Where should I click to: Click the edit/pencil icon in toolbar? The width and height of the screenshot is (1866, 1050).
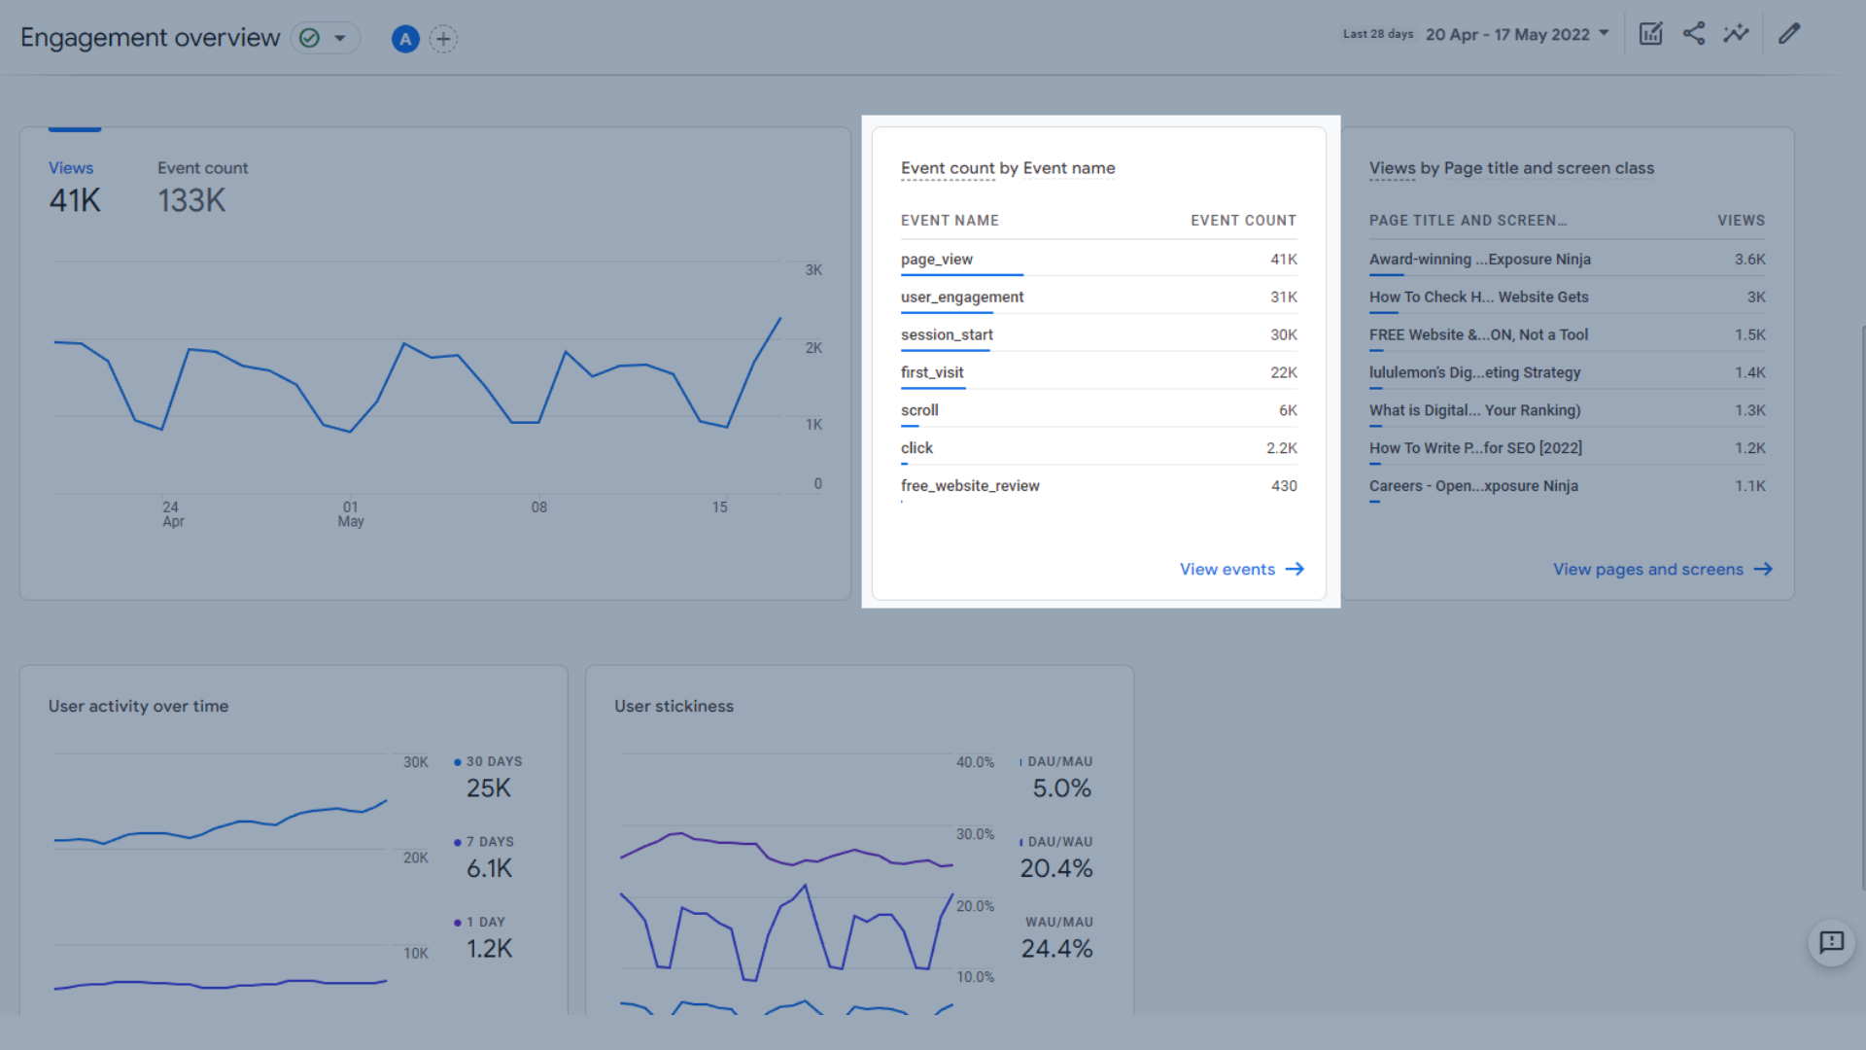[1789, 33]
